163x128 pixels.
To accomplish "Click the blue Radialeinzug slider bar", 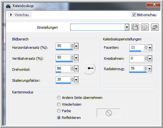I will (x=138, y=72).
